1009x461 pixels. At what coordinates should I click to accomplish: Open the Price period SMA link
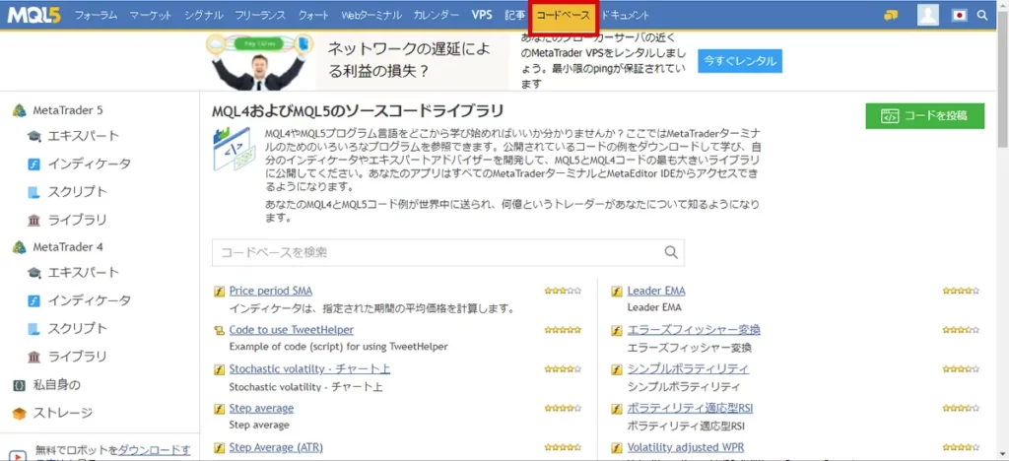[x=270, y=291]
